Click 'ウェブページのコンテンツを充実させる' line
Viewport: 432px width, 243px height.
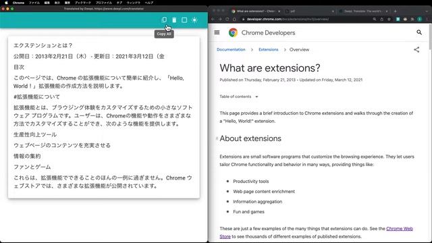(x=62, y=145)
